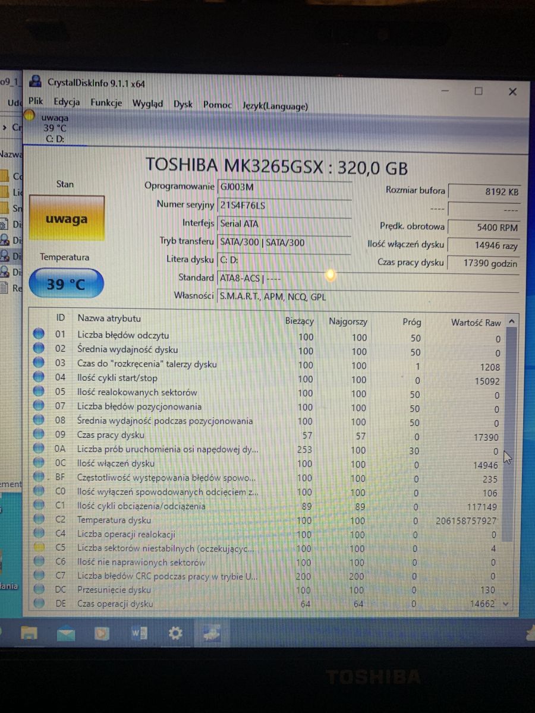The image size is (535, 713).
Task: Click the CrystalDiskInfo taskbar icon
Action: [x=212, y=633]
